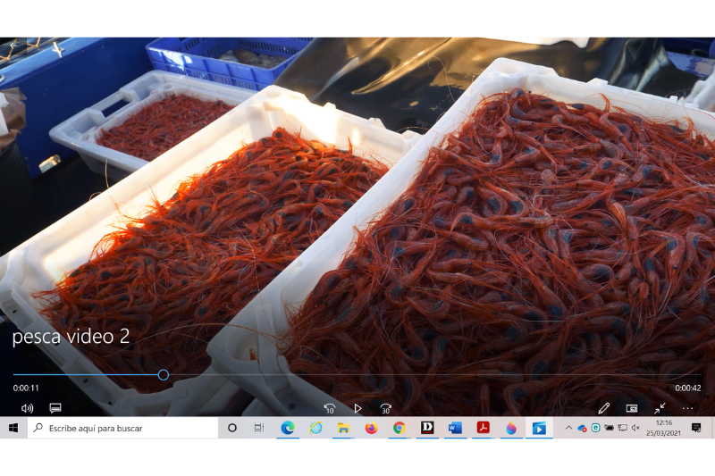
Task: Show hidden system tray icons
Action: (568, 429)
